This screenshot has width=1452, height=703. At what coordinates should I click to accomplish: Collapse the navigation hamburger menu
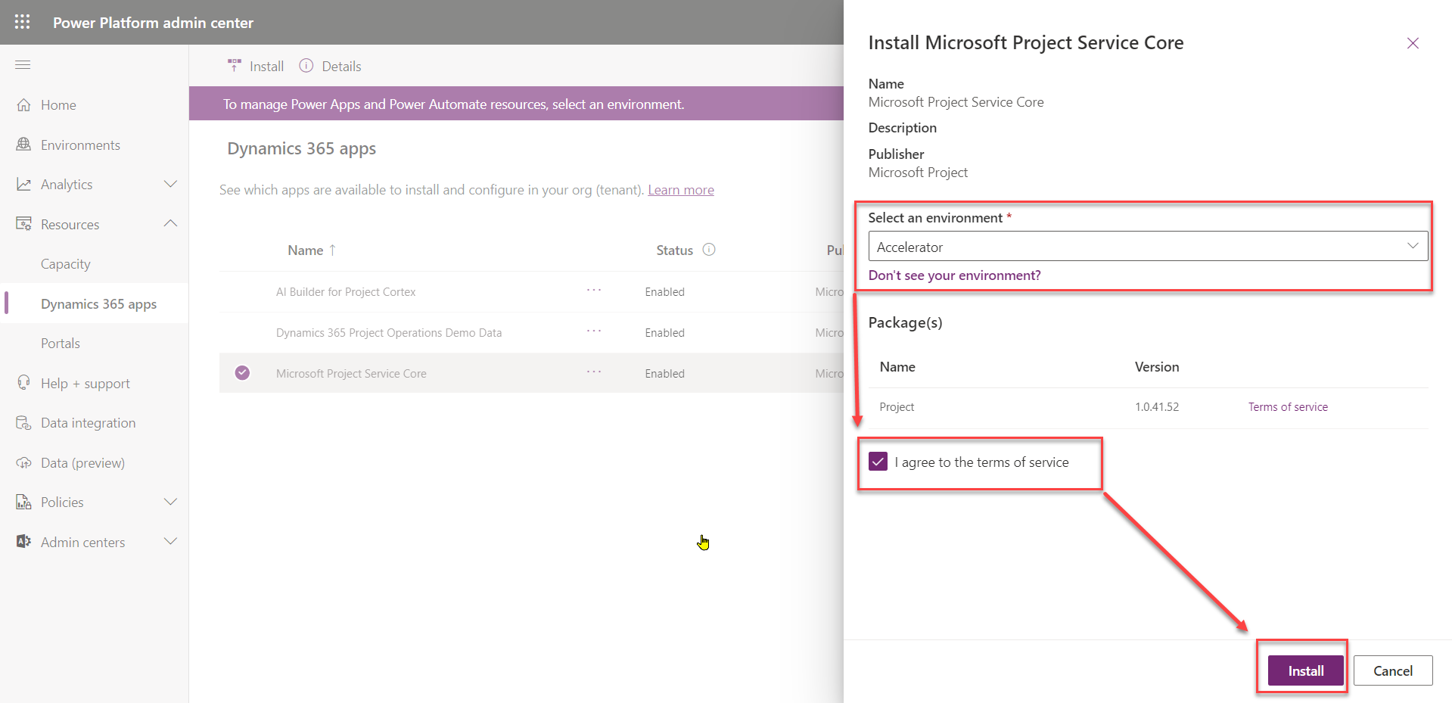(23, 65)
